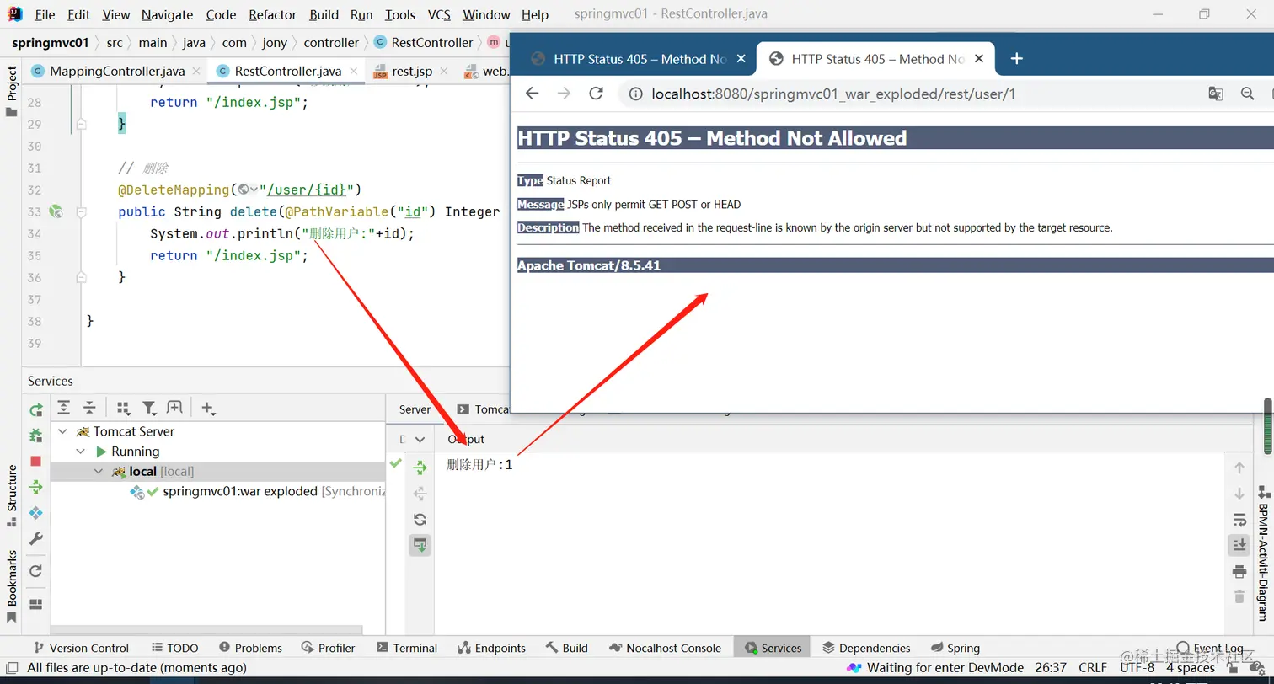Open the Spring tool window
The height and width of the screenshot is (684, 1274).
(955, 648)
